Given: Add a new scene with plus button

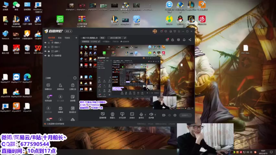Looking at the screenshot, I should point(76,38).
